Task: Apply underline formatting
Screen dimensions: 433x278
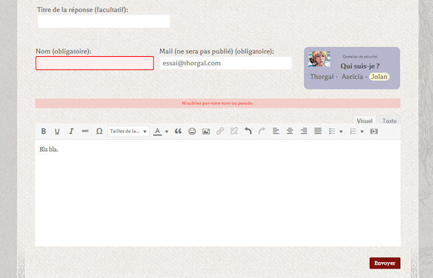Action: tap(57, 132)
